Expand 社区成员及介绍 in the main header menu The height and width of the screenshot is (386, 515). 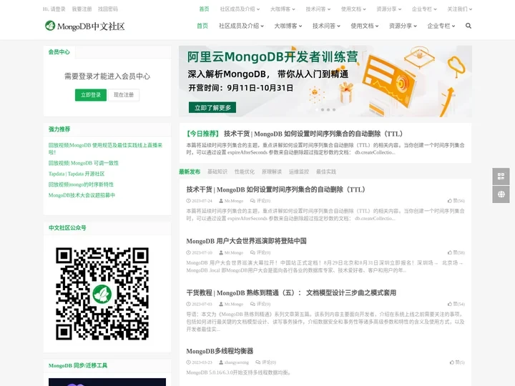(x=241, y=26)
